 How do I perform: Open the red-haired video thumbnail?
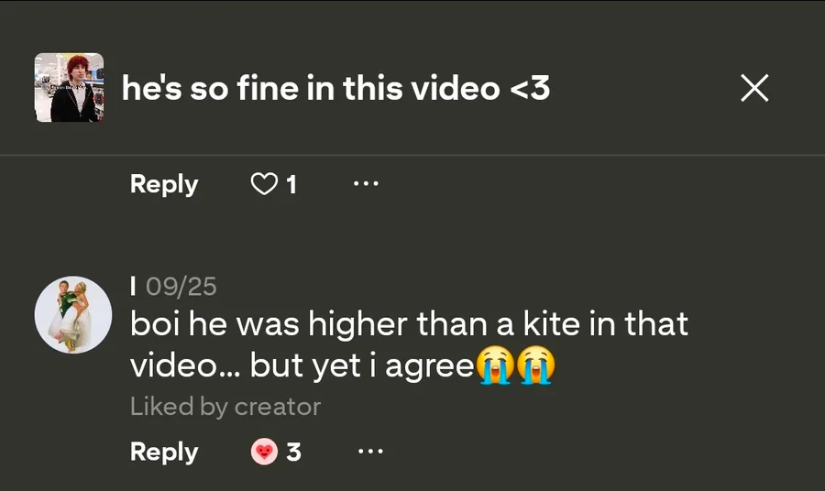pos(69,88)
